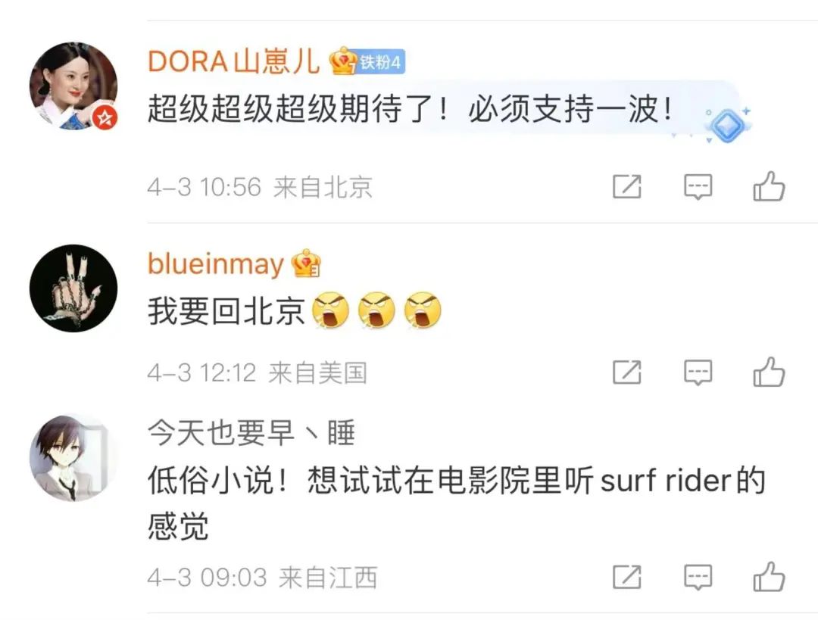Repost the 低俗小说 comment
The image size is (818, 620).
pos(626,578)
